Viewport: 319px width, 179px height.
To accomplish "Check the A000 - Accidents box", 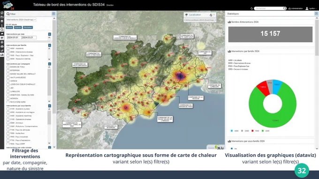I will (8, 48).
